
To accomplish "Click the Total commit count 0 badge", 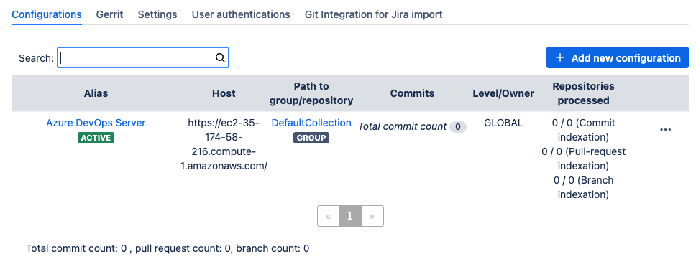I will coord(457,127).
